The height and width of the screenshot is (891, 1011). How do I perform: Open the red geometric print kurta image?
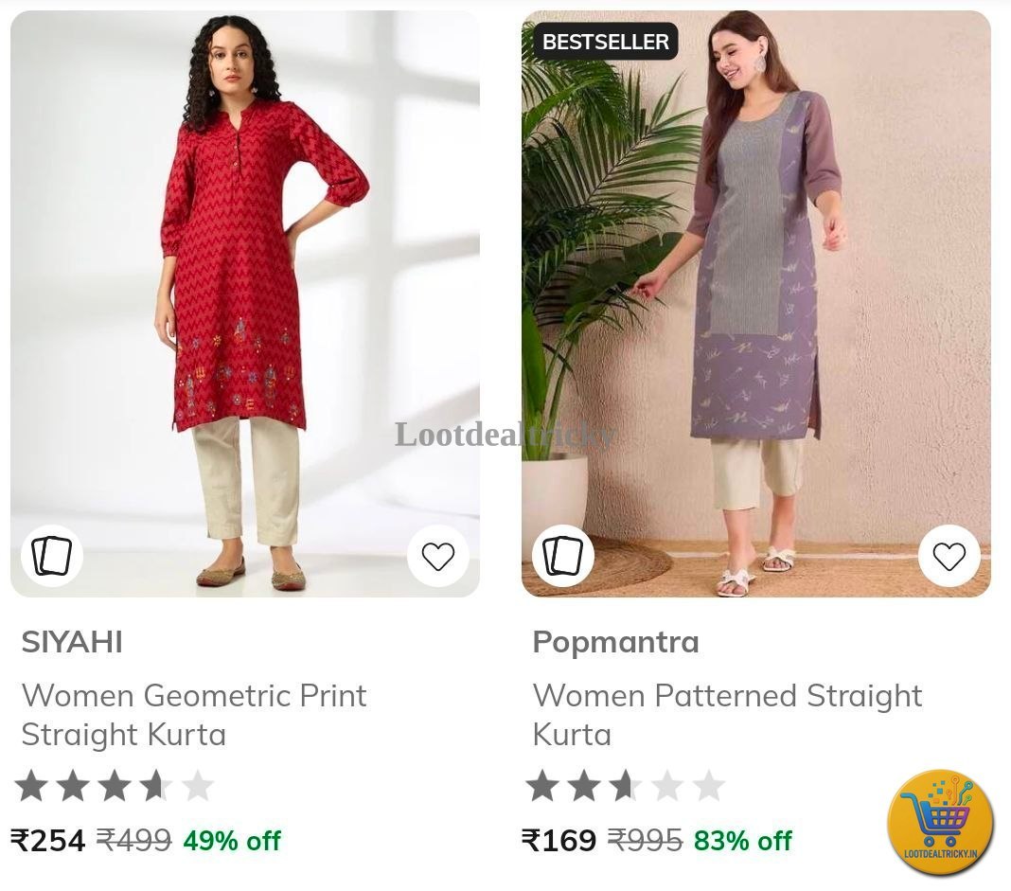point(245,304)
